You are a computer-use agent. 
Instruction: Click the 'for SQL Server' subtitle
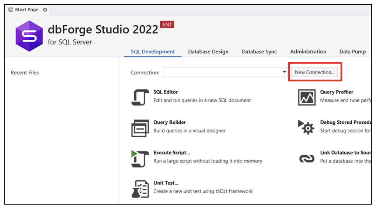[x=70, y=42]
